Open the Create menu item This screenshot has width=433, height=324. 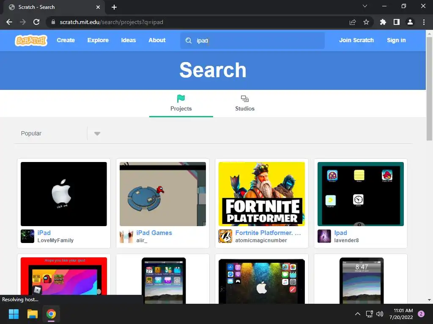point(66,40)
